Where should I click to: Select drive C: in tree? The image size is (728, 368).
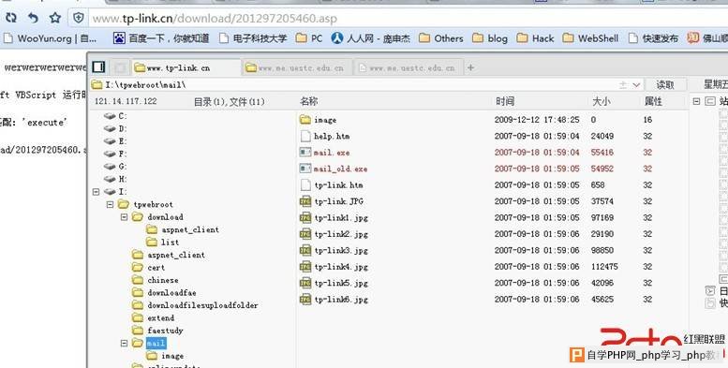click(x=115, y=116)
